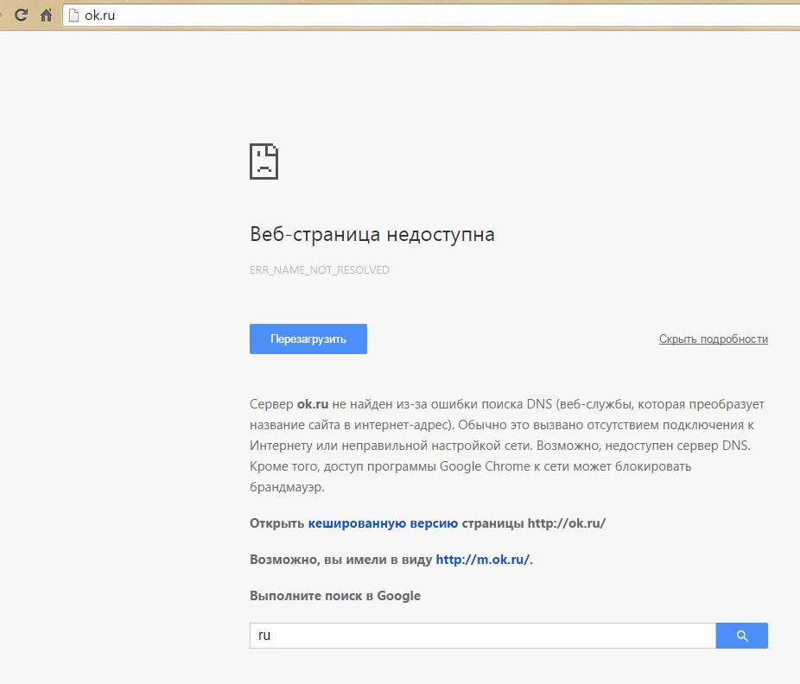This screenshot has width=800, height=684.
Task: Click the ERR_NAME_NOT_RESOLVED error code
Action: point(320,270)
